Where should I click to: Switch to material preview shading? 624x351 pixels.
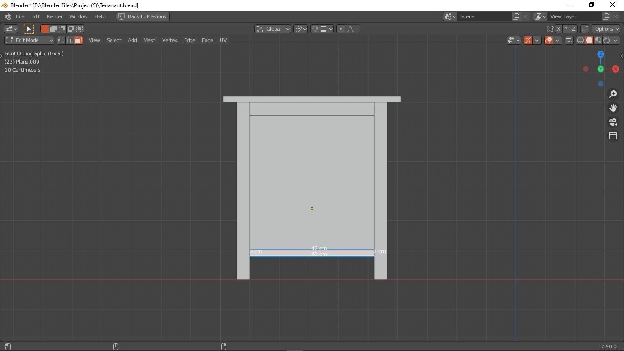point(598,40)
